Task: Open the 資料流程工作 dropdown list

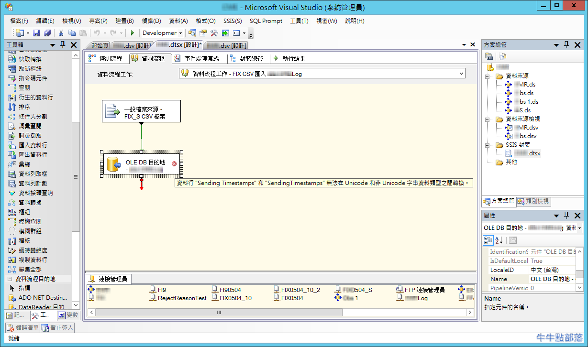Action: [x=461, y=74]
